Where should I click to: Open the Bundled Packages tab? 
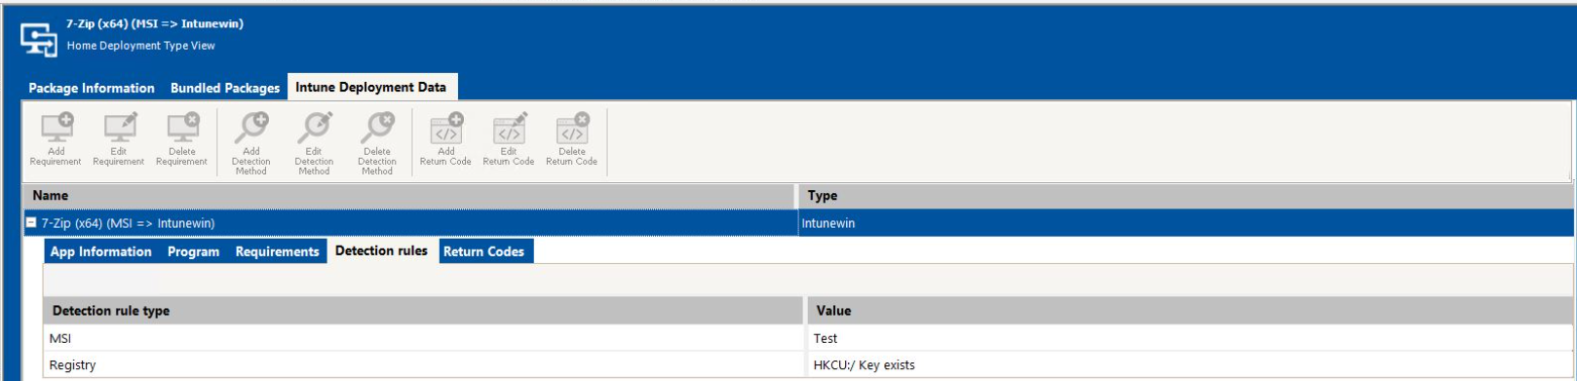click(x=225, y=88)
